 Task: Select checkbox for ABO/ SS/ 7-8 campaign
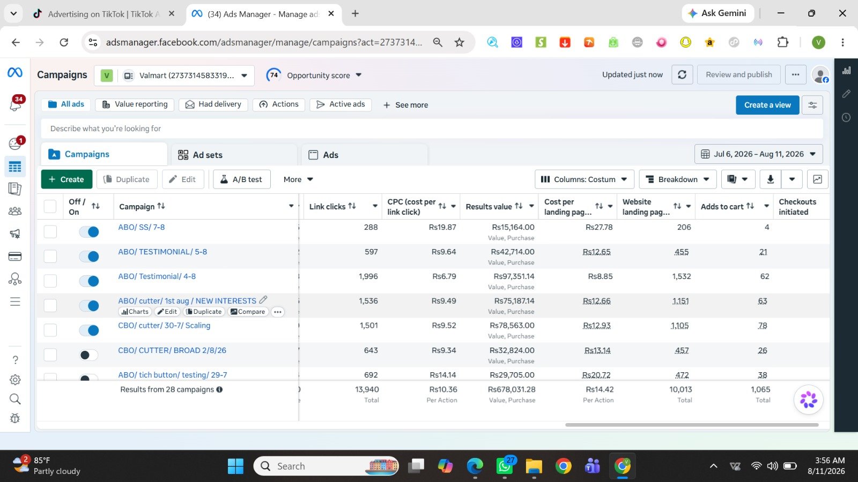coord(50,231)
